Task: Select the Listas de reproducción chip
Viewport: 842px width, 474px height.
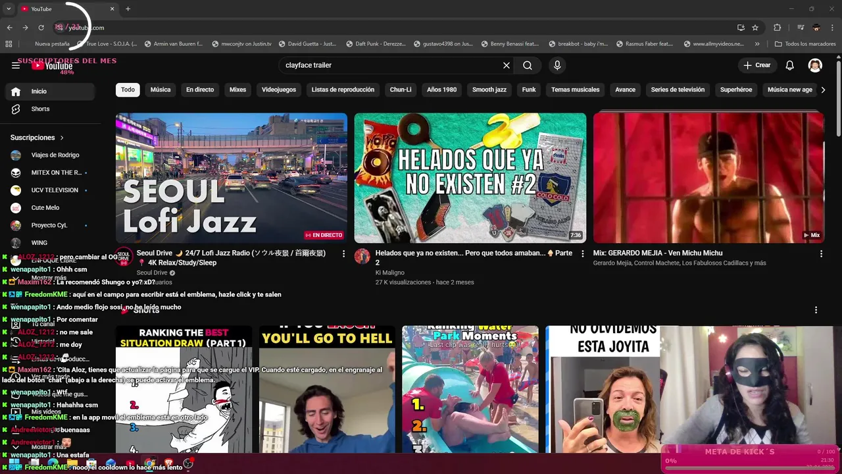Action: 343,90
